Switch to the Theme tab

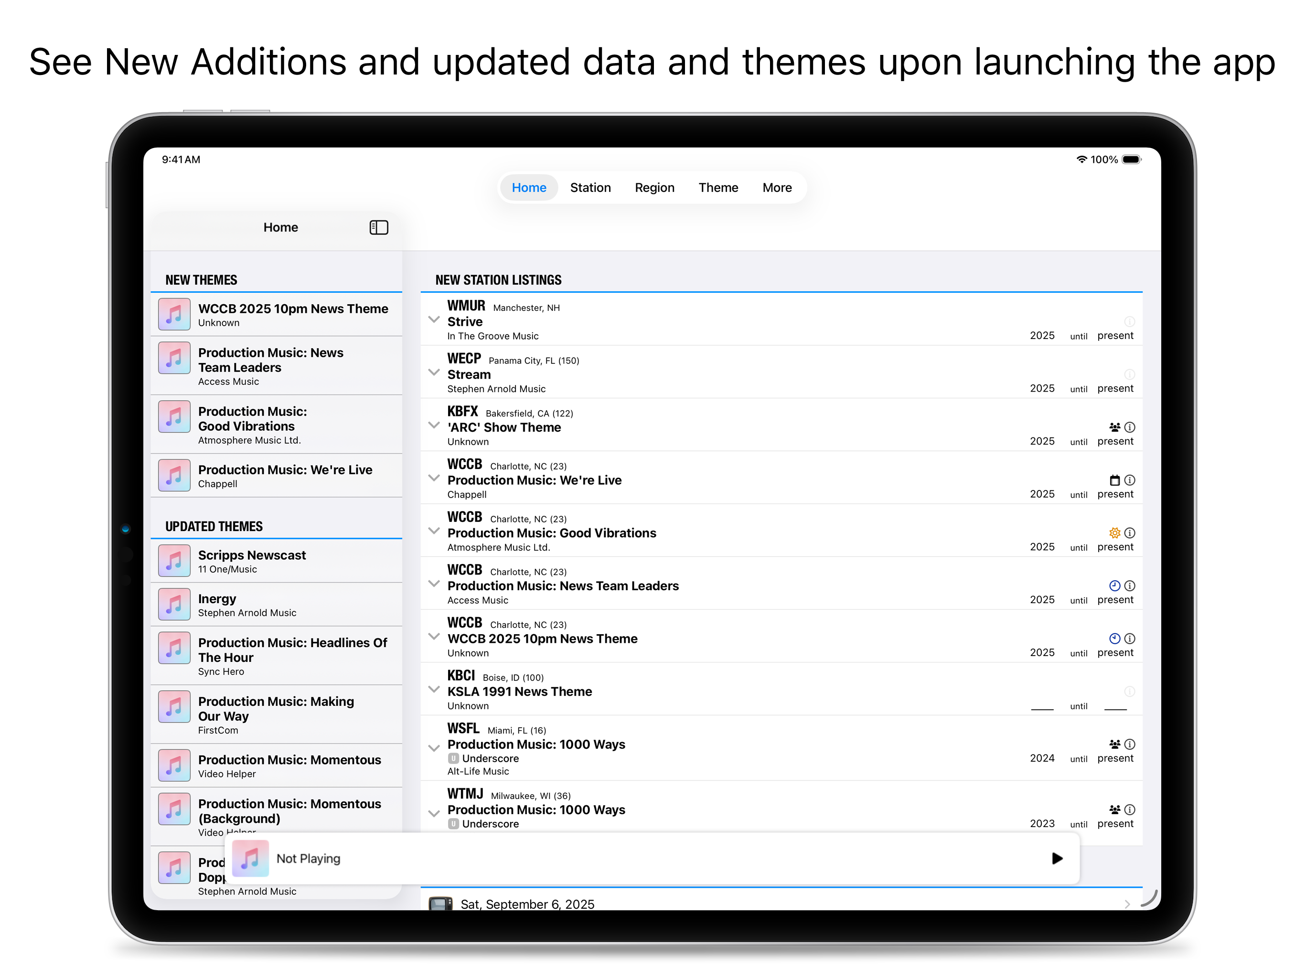(x=718, y=188)
